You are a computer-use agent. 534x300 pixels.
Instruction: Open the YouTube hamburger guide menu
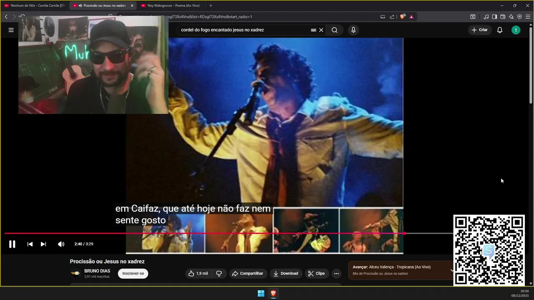pyautogui.click(x=11, y=30)
